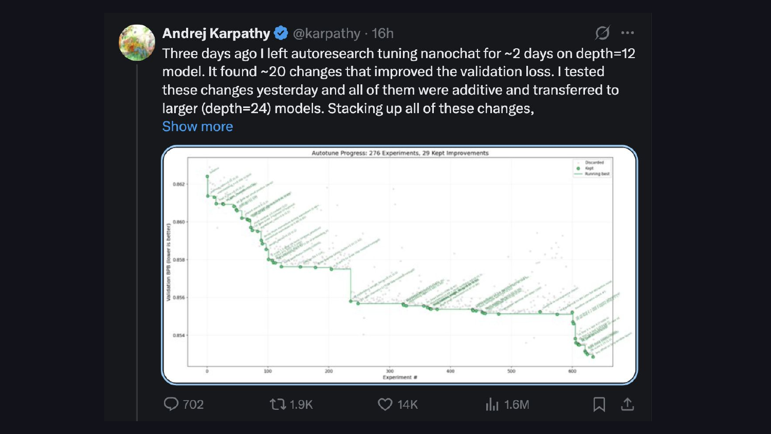Click the 16h timestamp
Viewport: 771px width, 434px height.
382,33
